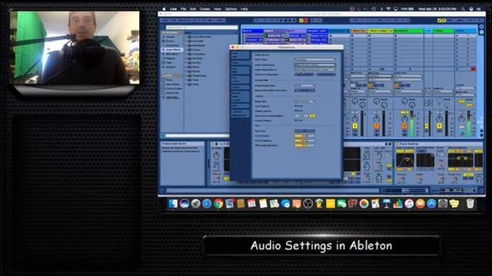Open iTunes from the dock
The width and height of the screenshot is (492, 276).
[409, 204]
